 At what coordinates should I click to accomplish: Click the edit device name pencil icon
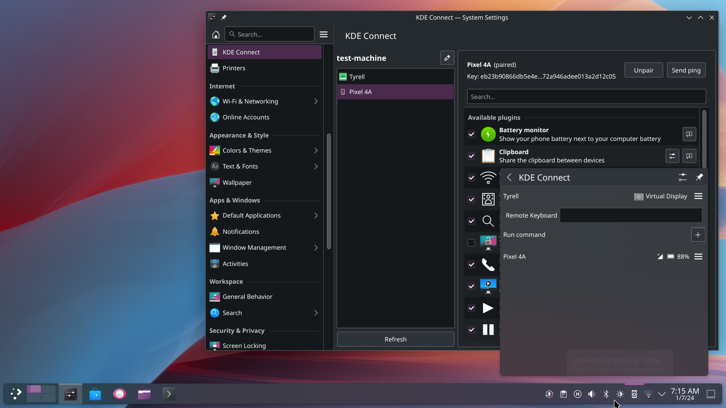[x=447, y=58]
